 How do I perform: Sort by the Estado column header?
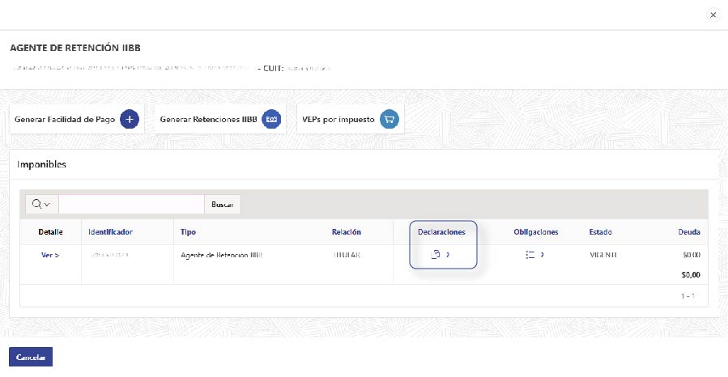pos(600,232)
